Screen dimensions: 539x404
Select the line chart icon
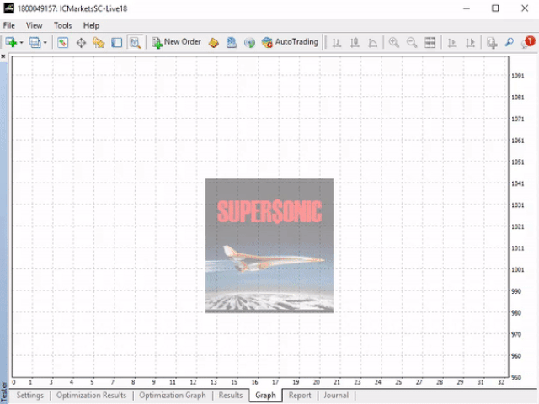pyautogui.click(x=373, y=43)
